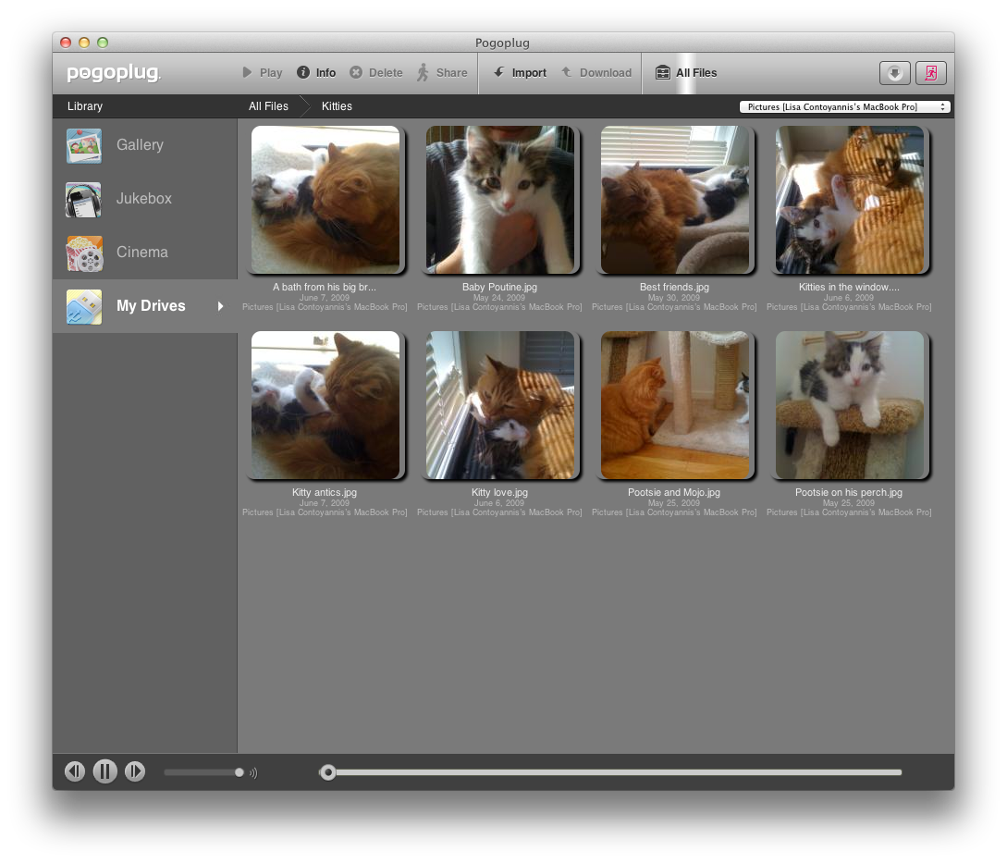
Task: Click the Share toolbar button
Action: coord(442,73)
